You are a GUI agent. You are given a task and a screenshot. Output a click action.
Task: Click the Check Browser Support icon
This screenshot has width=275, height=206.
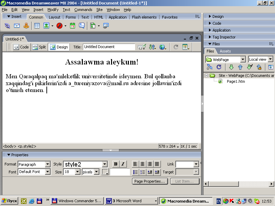(142, 47)
